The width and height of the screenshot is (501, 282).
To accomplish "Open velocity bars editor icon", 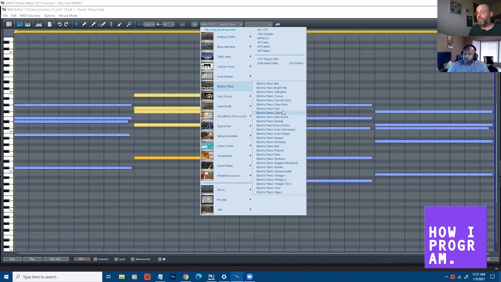I will (x=39, y=24).
